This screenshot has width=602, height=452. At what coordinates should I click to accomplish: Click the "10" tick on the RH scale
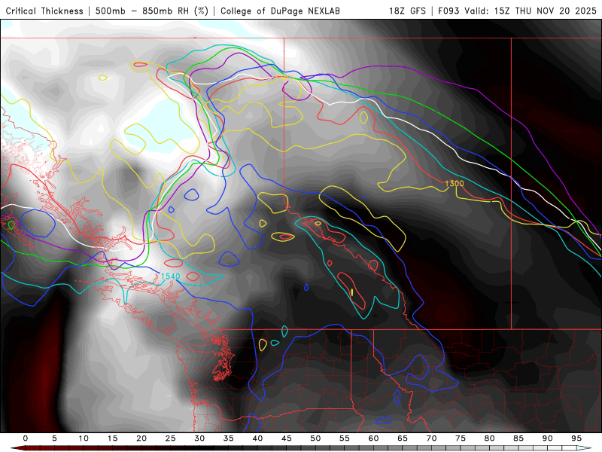[x=84, y=438]
